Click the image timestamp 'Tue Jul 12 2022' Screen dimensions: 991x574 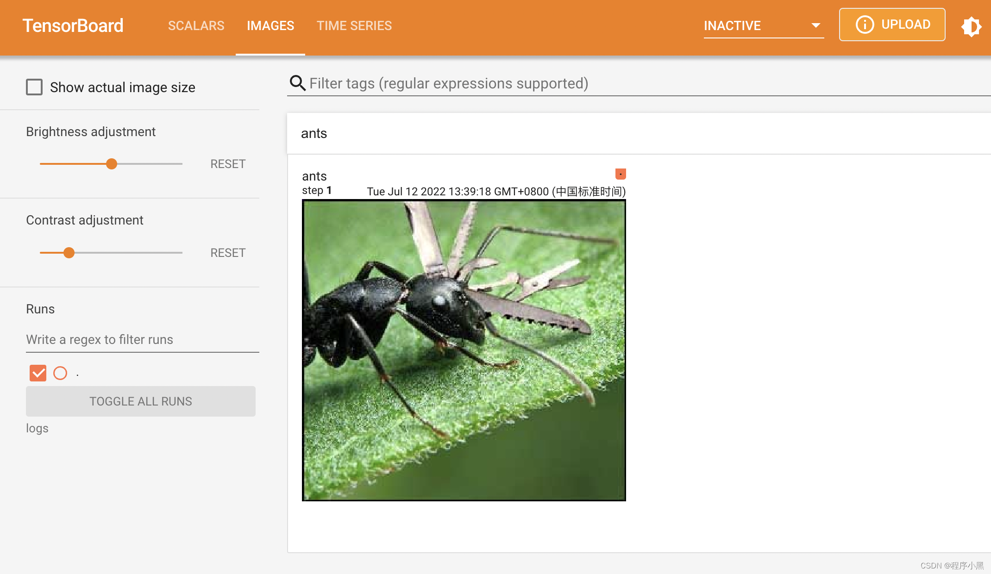pyautogui.click(x=496, y=192)
